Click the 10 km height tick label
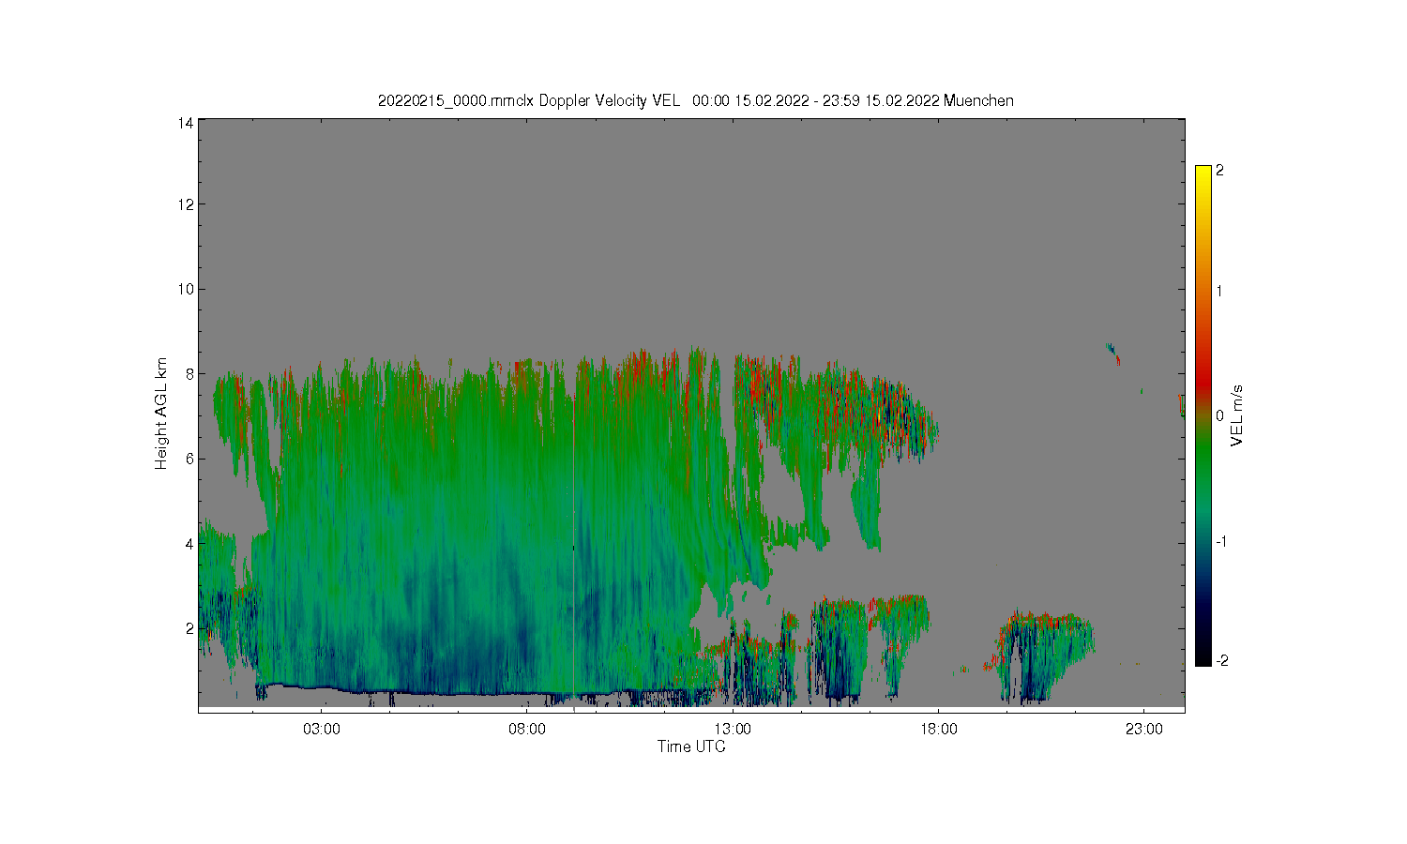 [x=187, y=289]
